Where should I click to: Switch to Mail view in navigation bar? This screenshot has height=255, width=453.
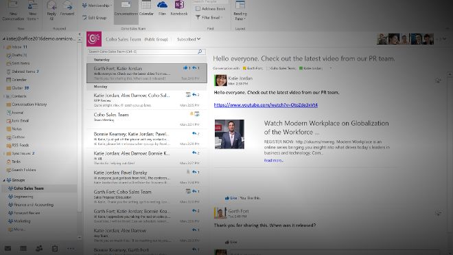coord(8,248)
